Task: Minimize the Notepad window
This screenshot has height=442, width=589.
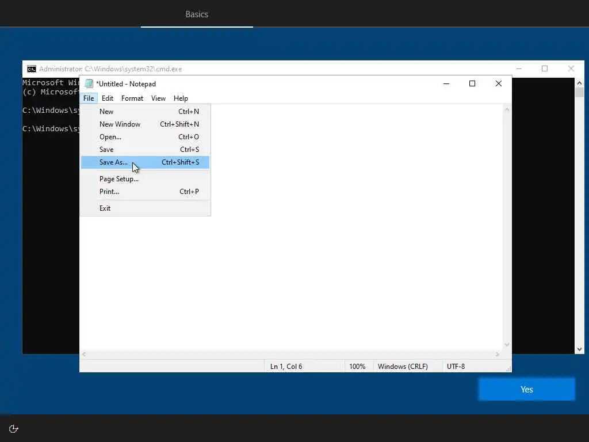Action: [446, 83]
